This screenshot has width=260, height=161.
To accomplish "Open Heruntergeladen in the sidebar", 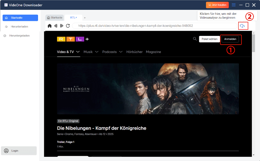I will pos(19,36).
